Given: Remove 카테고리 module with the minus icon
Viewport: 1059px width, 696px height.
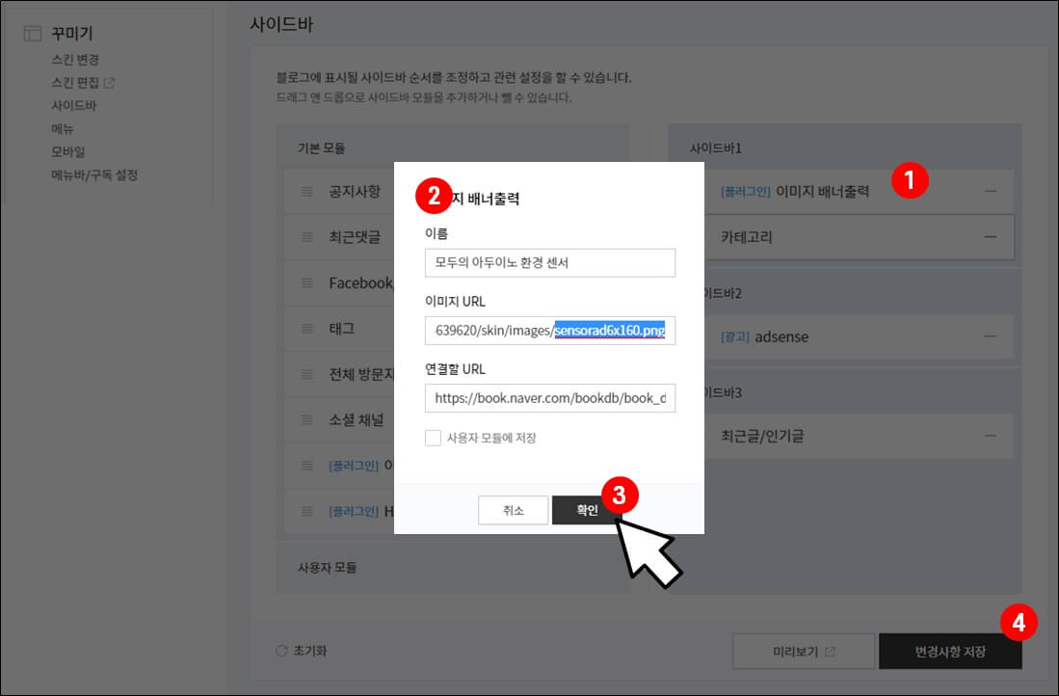Looking at the screenshot, I should [993, 236].
